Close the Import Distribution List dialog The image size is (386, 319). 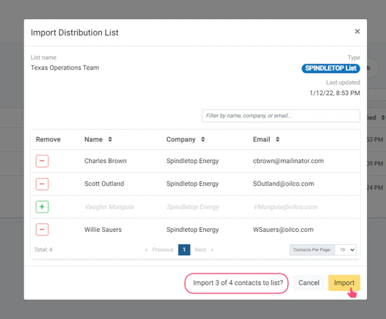(357, 31)
